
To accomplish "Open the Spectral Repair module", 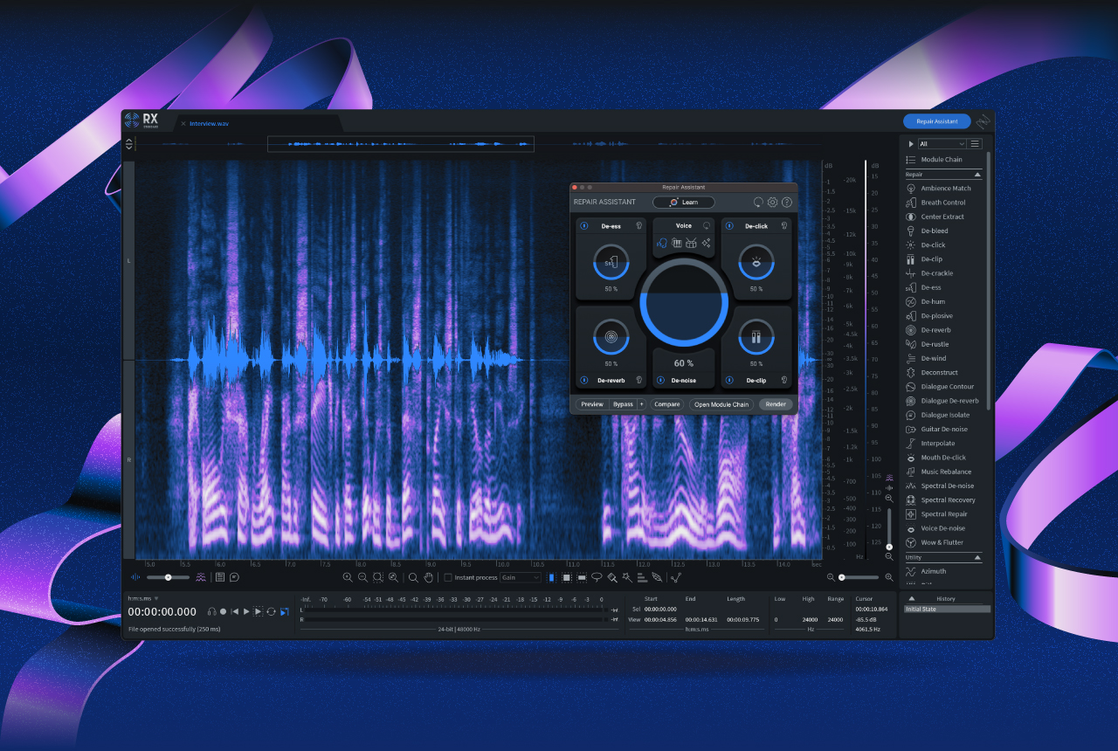I will [x=948, y=513].
